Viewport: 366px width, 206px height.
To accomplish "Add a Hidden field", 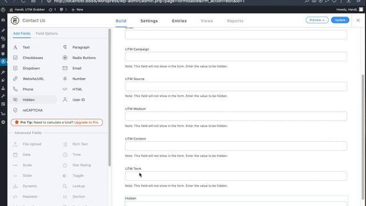I will pos(33,100).
